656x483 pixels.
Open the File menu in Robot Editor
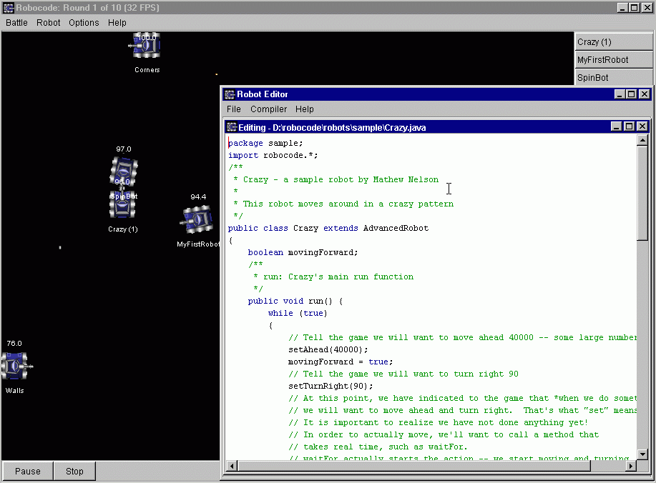coord(233,109)
